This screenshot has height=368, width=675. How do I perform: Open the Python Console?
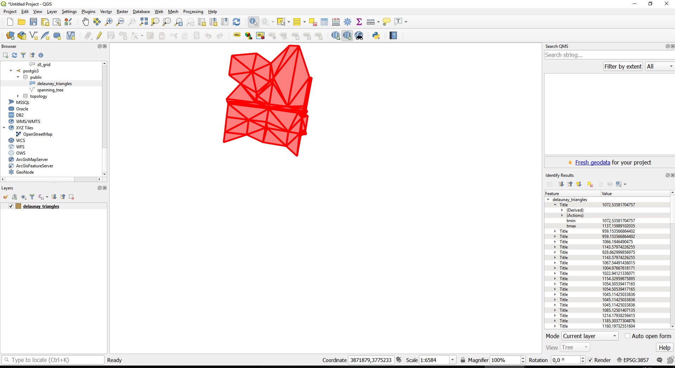click(376, 35)
